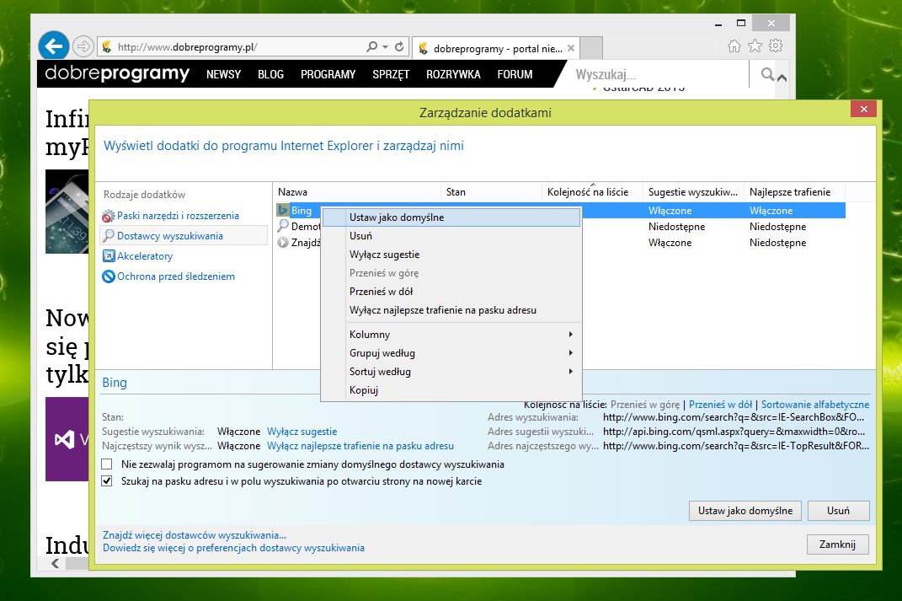Image resolution: width=902 pixels, height=601 pixels.
Task: Click "Wyłącz najlepsze trafienie" link in details
Action: (x=360, y=446)
